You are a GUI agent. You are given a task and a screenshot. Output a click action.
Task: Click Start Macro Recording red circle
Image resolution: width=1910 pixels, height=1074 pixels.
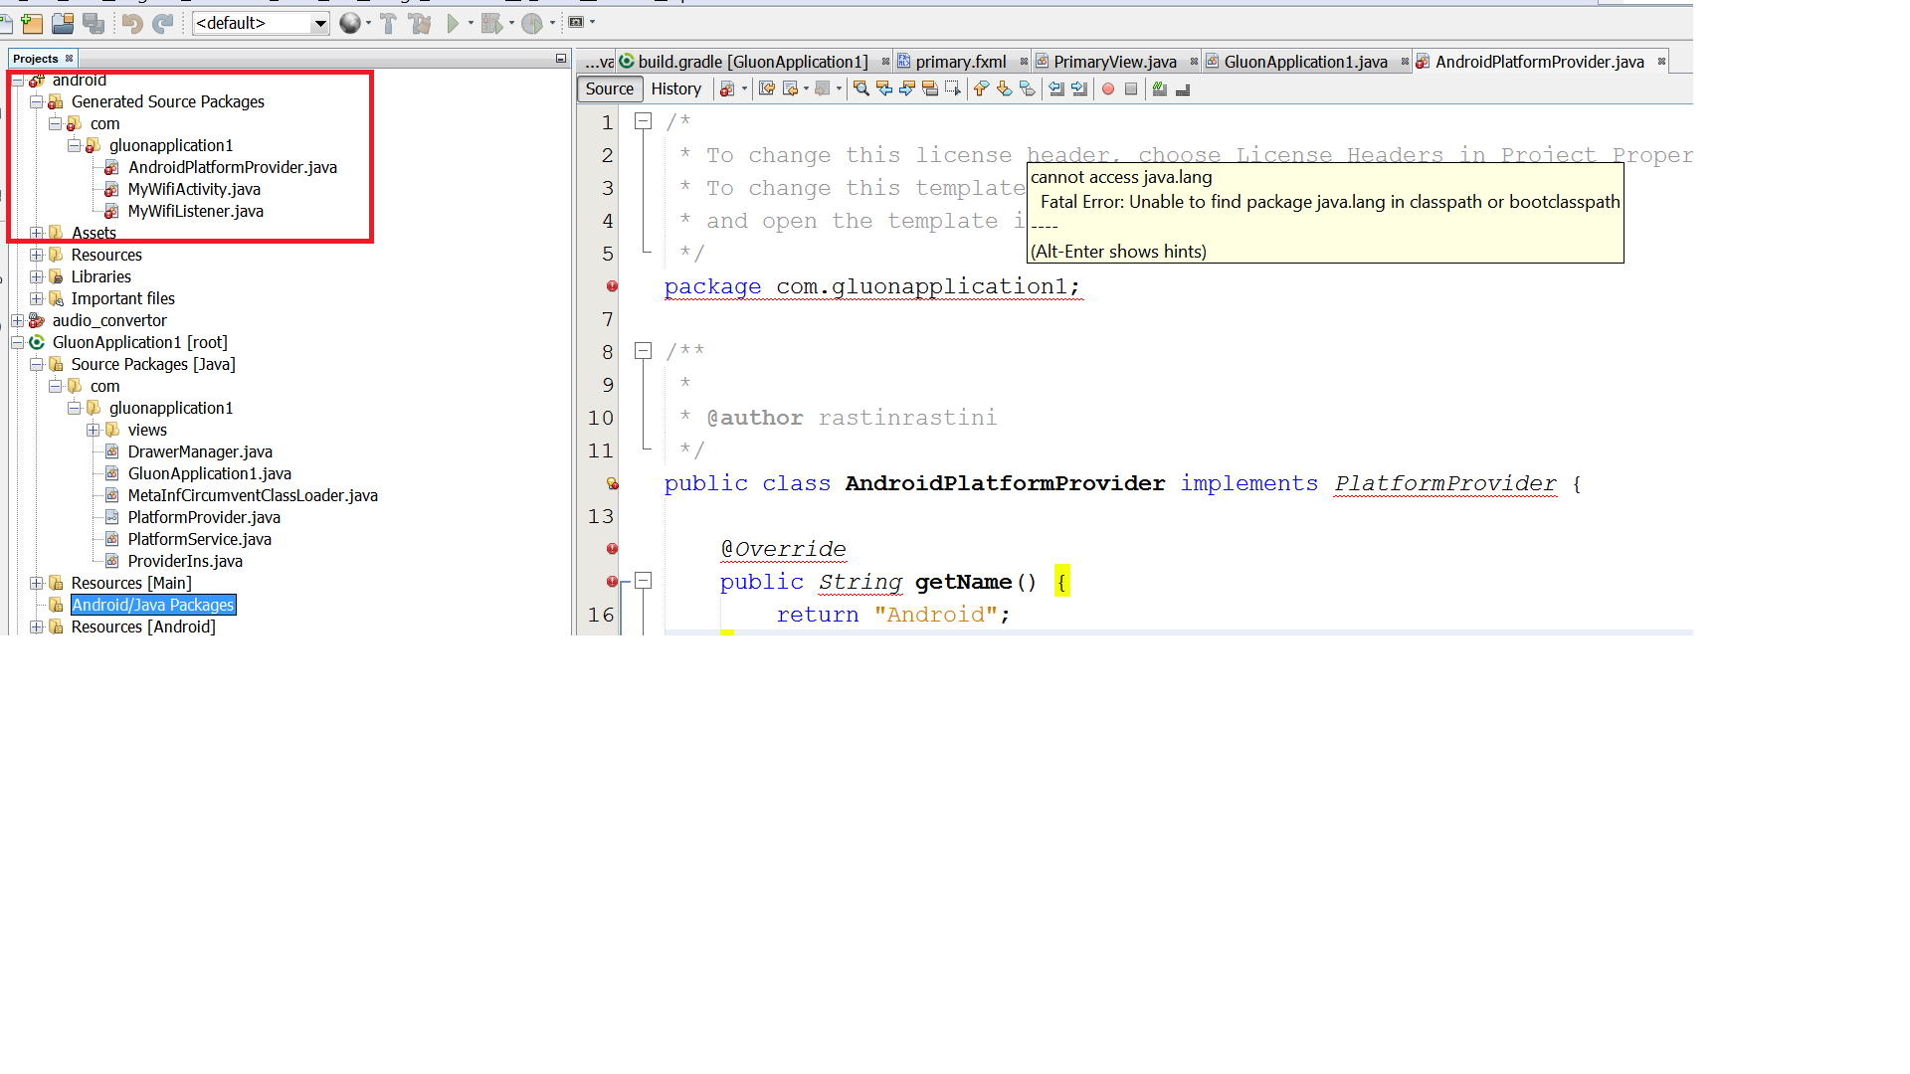point(1108,89)
